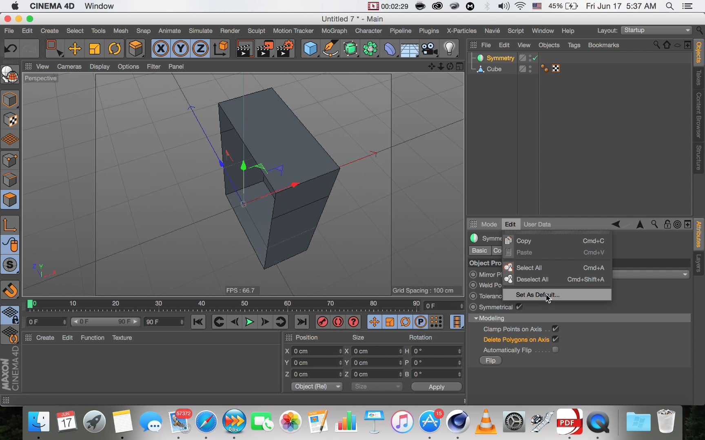Lock the Y axis in the toolbar
The height and width of the screenshot is (440, 705).
180,48
